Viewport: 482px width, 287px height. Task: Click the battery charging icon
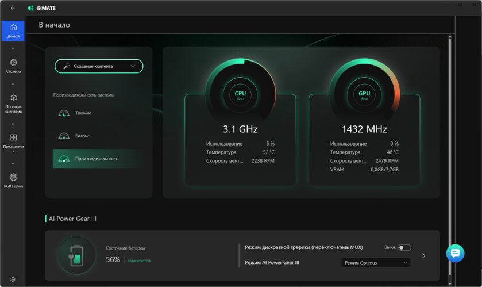click(76, 255)
